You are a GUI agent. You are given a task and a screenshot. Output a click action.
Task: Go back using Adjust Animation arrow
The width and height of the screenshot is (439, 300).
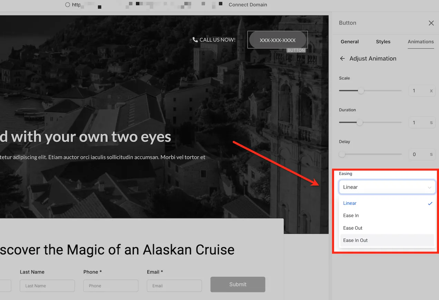point(342,59)
